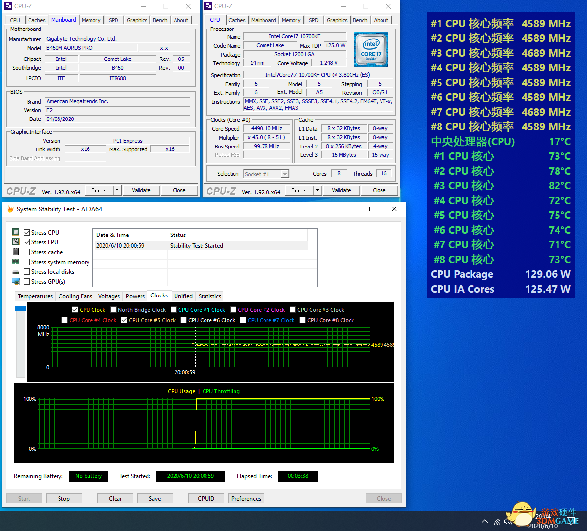Open the Cooling Fans tab
Viewport: 587px width, 531px height.
point(75,296)
